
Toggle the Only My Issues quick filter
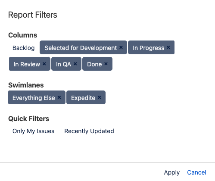33,131
